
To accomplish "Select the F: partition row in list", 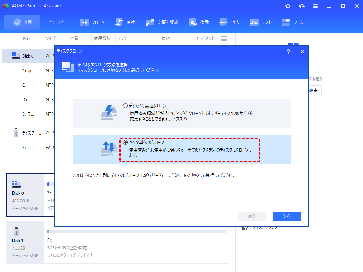I will coord(28,147).
